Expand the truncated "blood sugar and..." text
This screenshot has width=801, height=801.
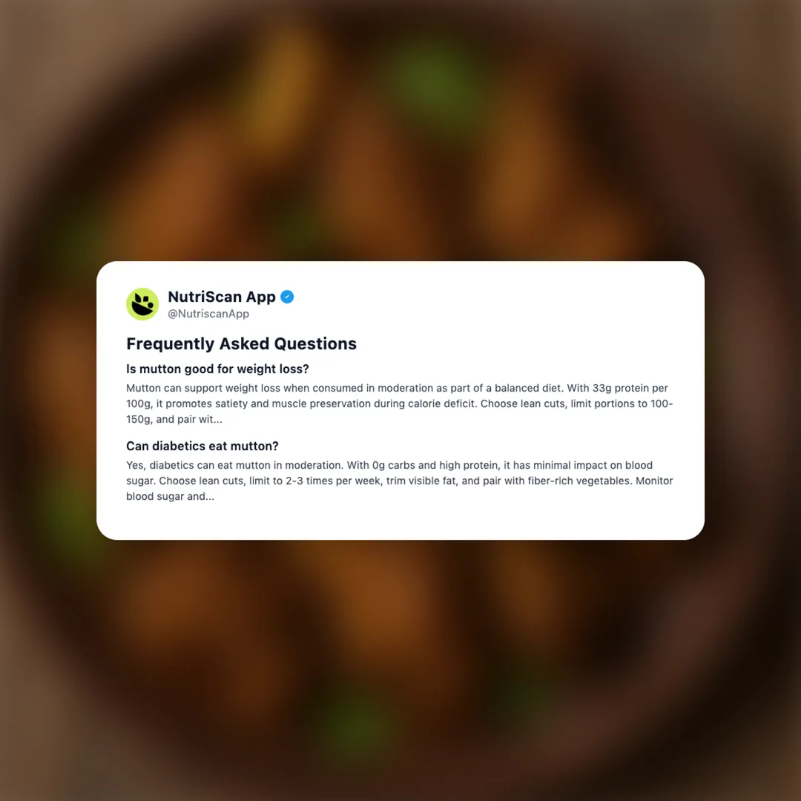(x=170, y=496)
